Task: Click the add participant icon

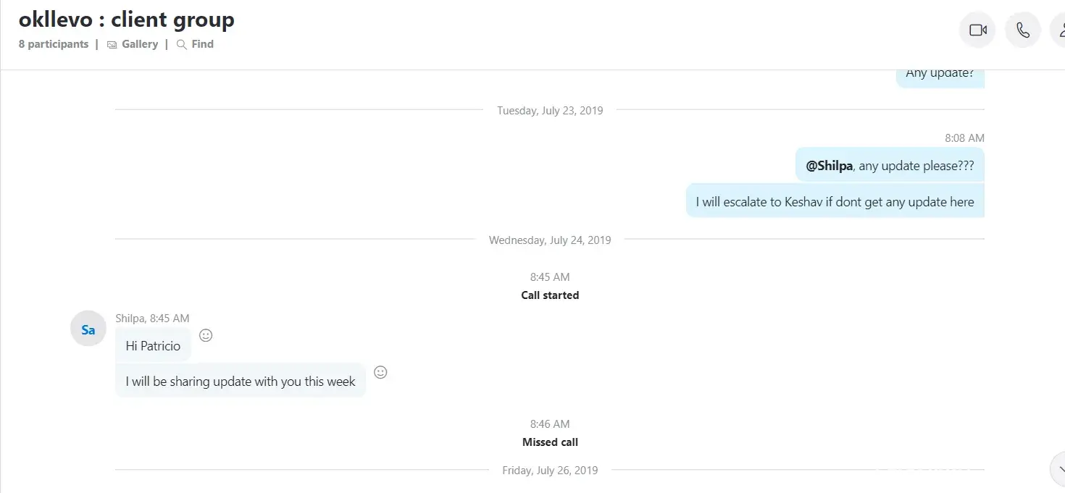Action: 1061,30
